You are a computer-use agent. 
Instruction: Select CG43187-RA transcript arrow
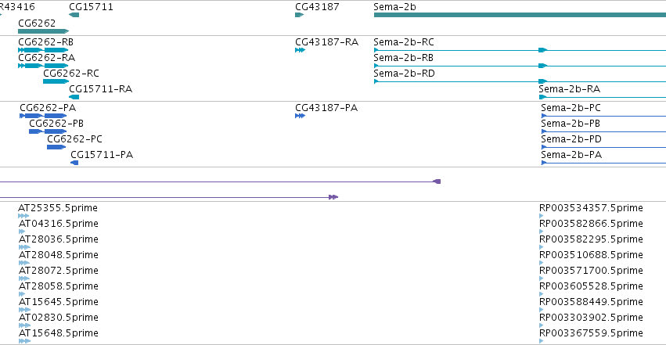pos(300,50)
